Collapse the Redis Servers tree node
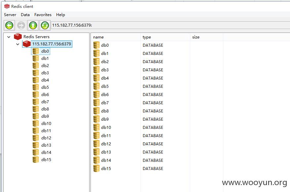Image resolution: width=290 pixels, height=192 pixels. coord(9,37)
